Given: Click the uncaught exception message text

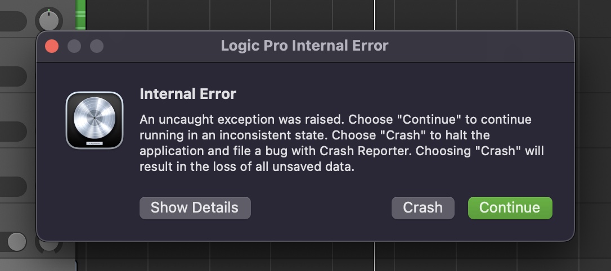Looking at the screenshot, I should (x=342, y=143).
